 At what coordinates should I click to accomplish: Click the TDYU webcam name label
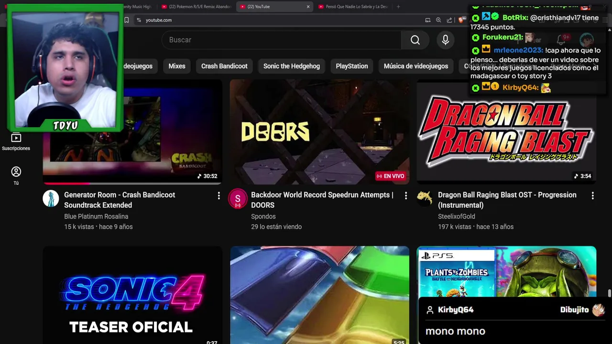click(66, 126)
